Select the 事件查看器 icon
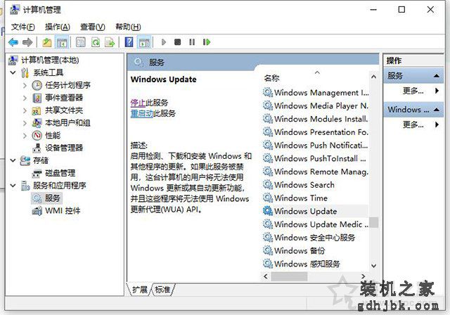Viewport: 450px width, 315px height. [37, 98]
